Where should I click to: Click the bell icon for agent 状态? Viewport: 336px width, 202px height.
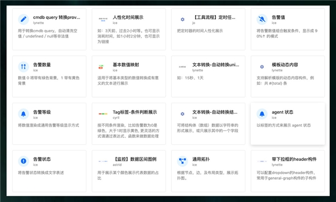[262, 114]
